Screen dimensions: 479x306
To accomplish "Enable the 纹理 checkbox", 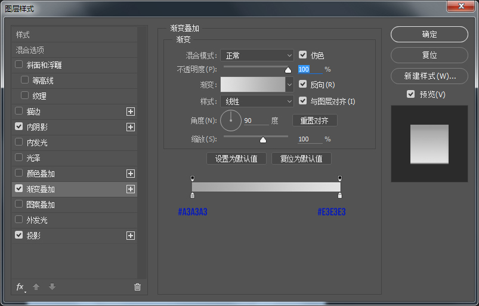I will [x=24, y=95].
